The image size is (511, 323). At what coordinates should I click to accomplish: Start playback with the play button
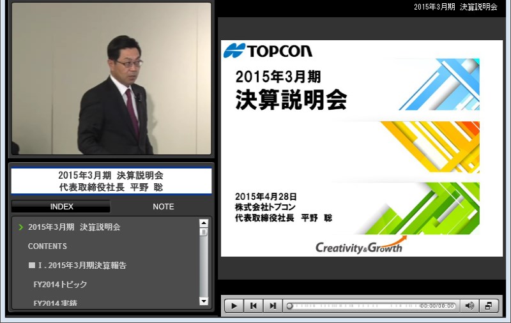pos(234,306)
